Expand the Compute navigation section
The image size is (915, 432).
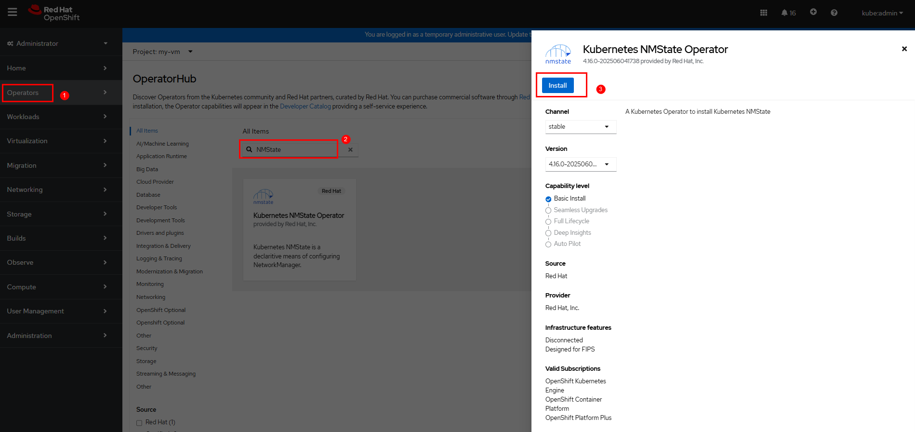point(61,287)
